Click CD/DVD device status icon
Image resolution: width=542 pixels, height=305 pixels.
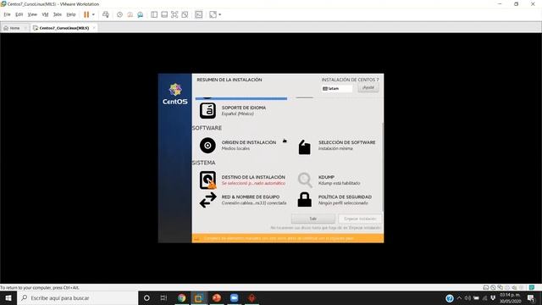(x=493, y=287)
